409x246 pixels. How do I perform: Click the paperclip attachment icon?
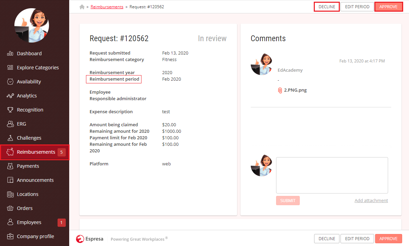[280, 90]
